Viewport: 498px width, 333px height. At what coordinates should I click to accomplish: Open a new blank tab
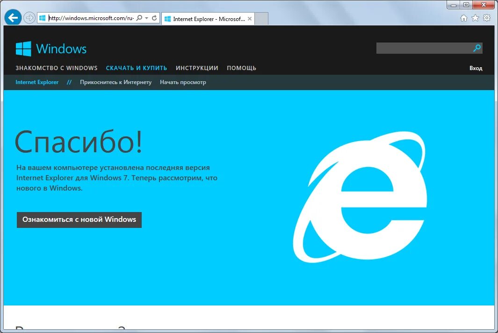pyautogui.click(x=262, y=19)
